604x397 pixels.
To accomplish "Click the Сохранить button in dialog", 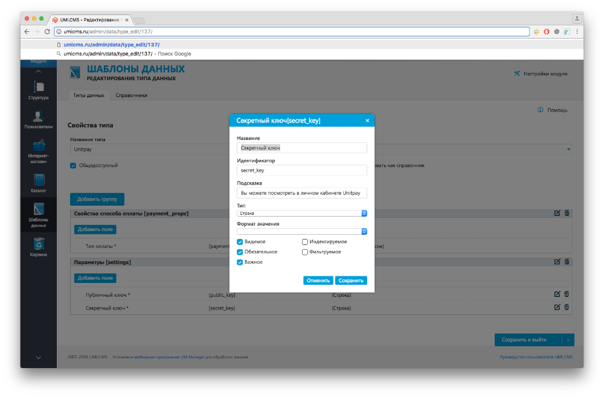I will coord(351,281).
